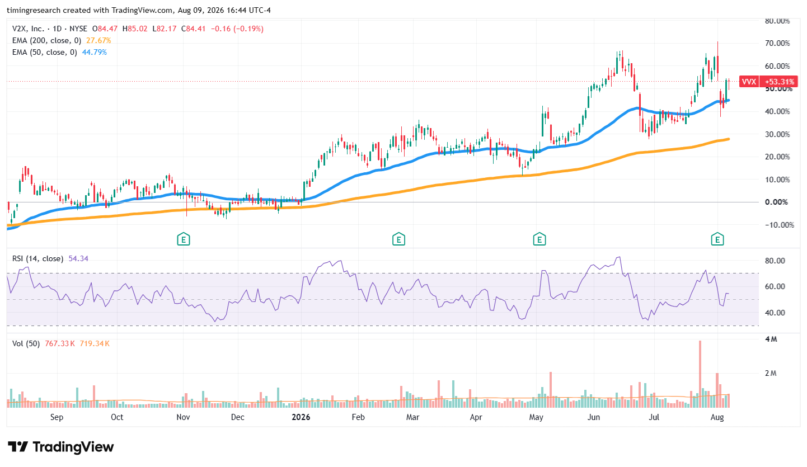
Task: Click the 30.00% price axis label
Action: pos(778,134)
